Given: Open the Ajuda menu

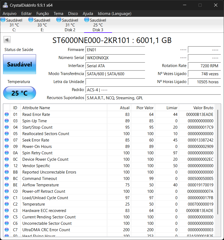Looking at the screenshot, I should (88, 14).
